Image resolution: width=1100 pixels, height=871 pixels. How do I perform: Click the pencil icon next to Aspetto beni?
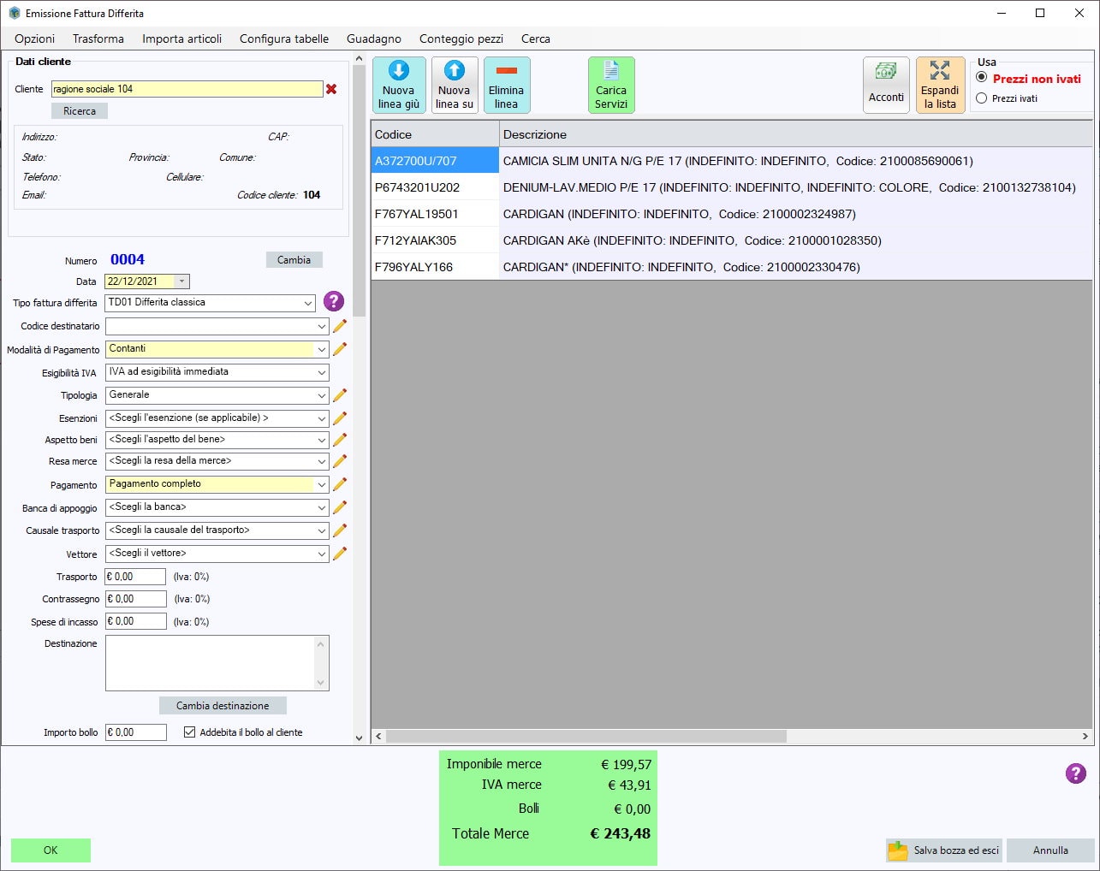340,440
